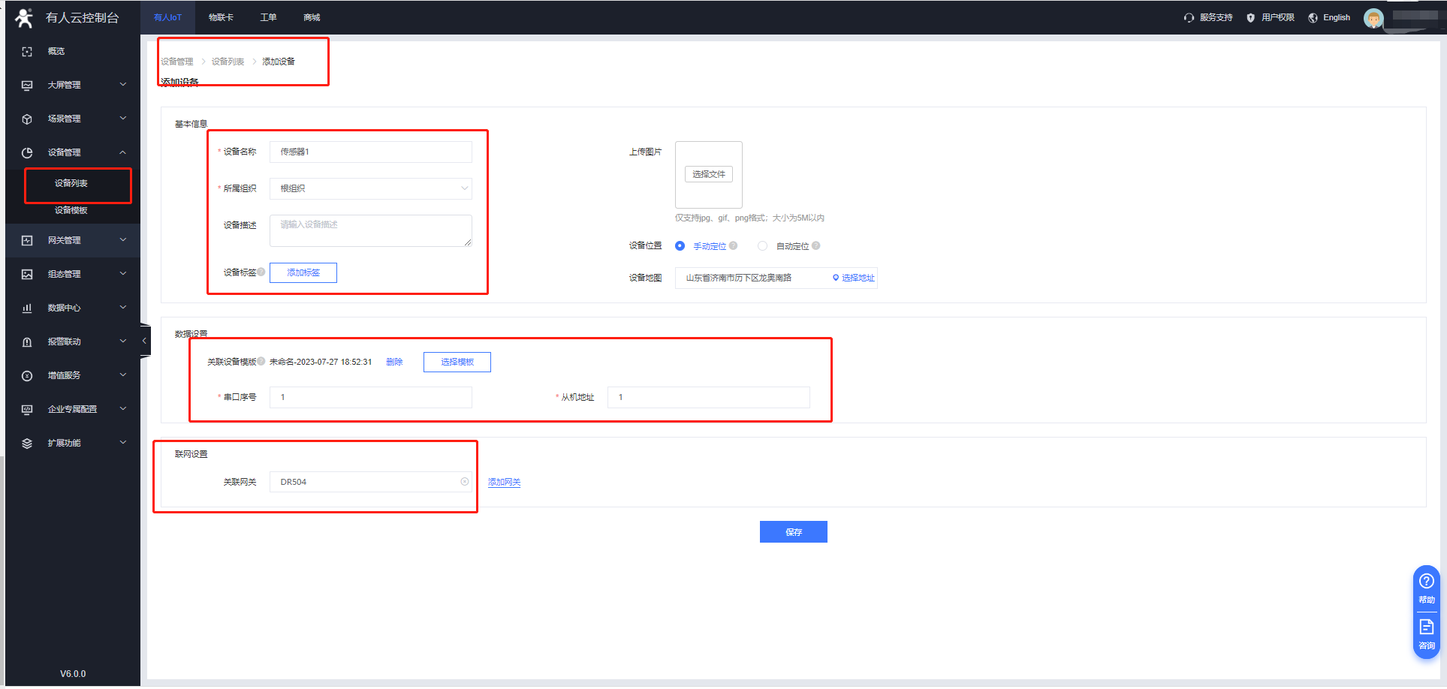Select 手动定位 radio button
This screenshot has width=1447, height=689.
pyautogui.click(x=680, y=246)
